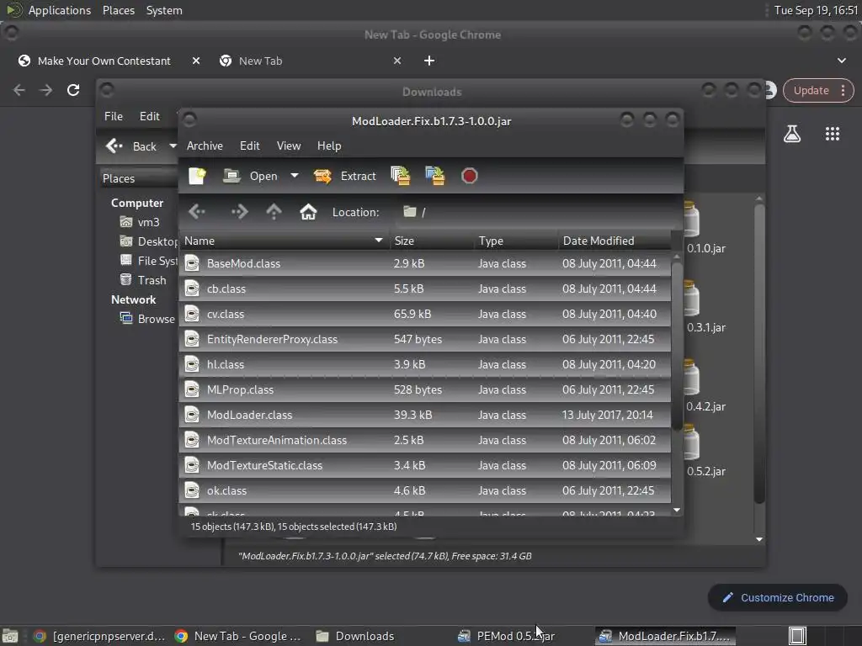
Task: Sort by the Type column header
Action: [516, 241]
